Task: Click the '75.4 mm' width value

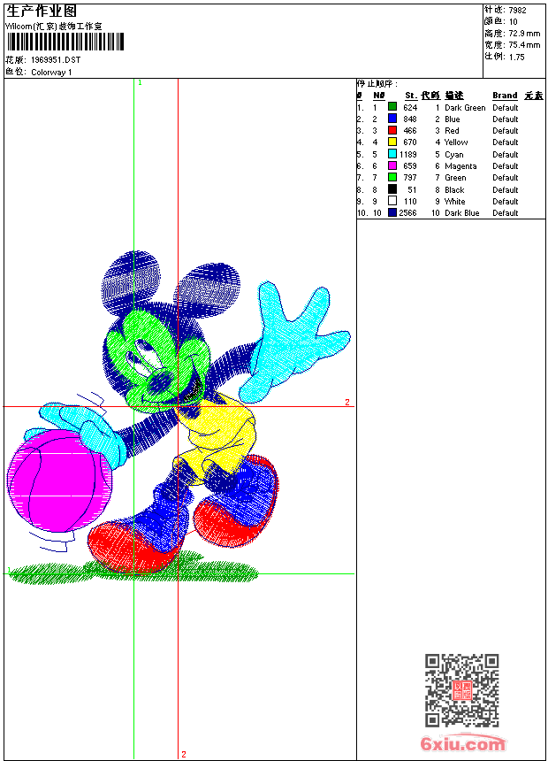Action: tap(524, 45)
